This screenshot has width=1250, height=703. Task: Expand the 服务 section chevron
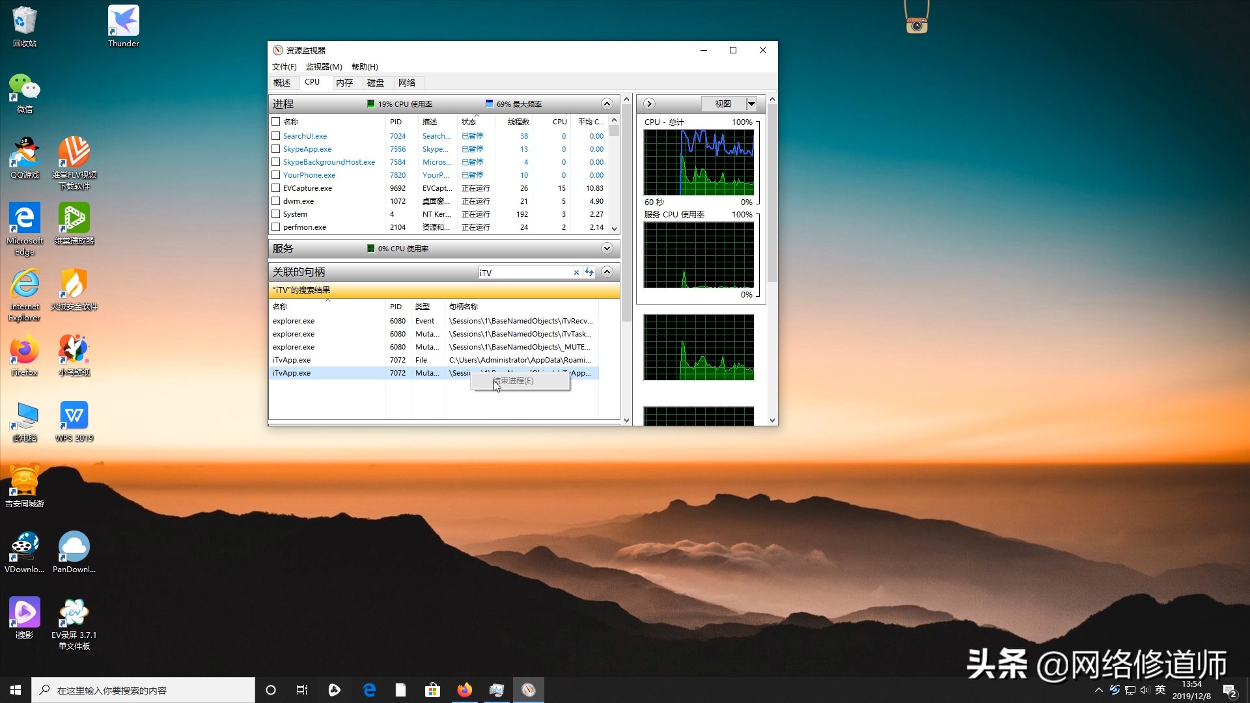[x=607, y=248]
